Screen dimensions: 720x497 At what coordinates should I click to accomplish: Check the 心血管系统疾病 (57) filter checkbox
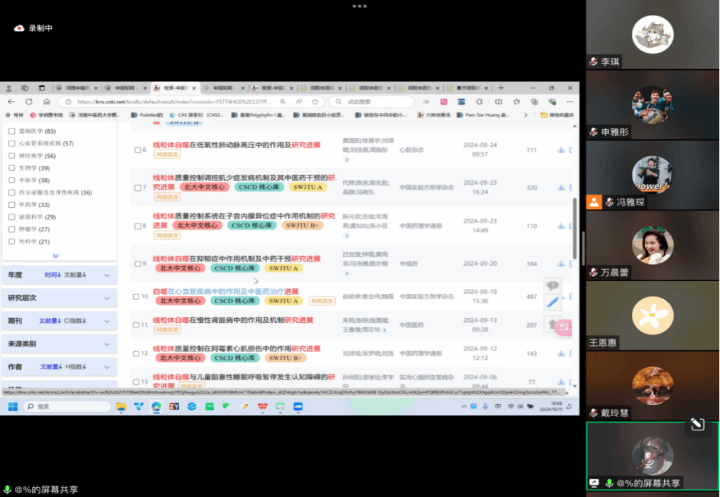click(11, 143)
